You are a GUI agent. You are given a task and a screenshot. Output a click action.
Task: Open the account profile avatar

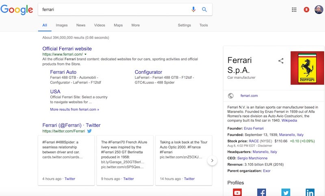319,9
